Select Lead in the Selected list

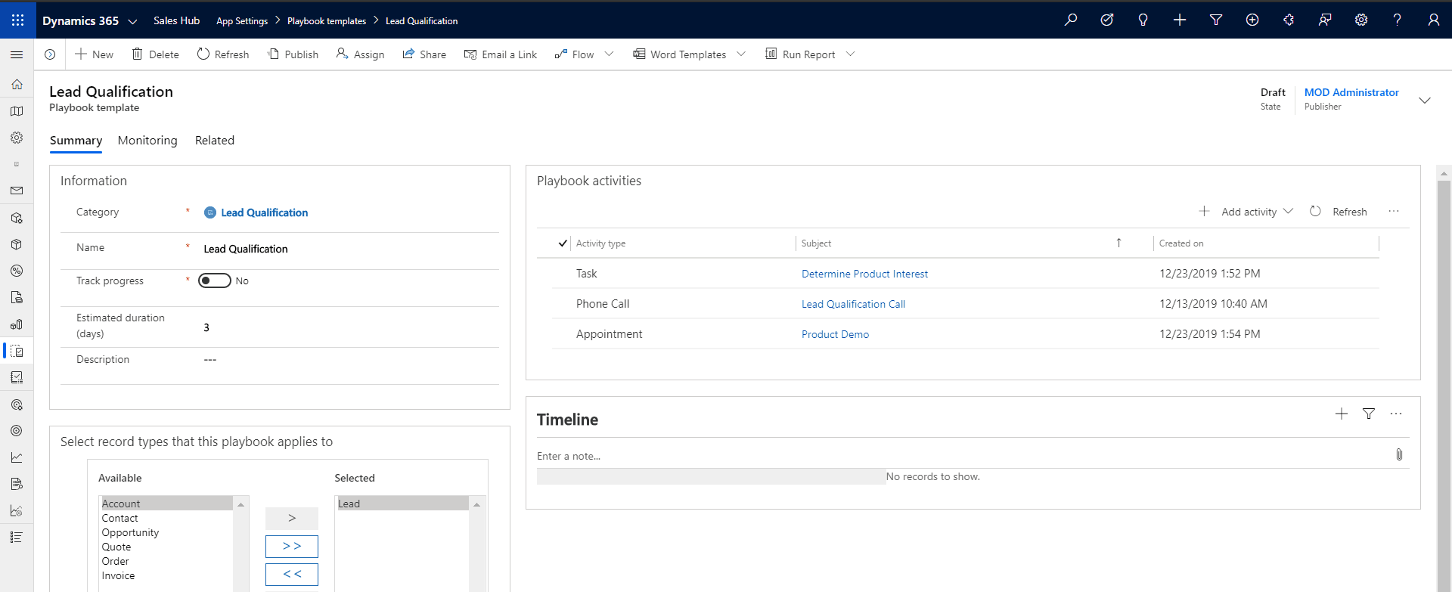tap(402, 504)
